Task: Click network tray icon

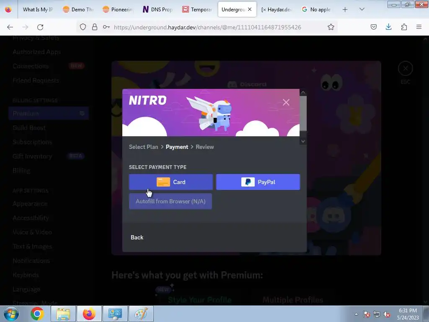Action: click(x=377, y=314)
